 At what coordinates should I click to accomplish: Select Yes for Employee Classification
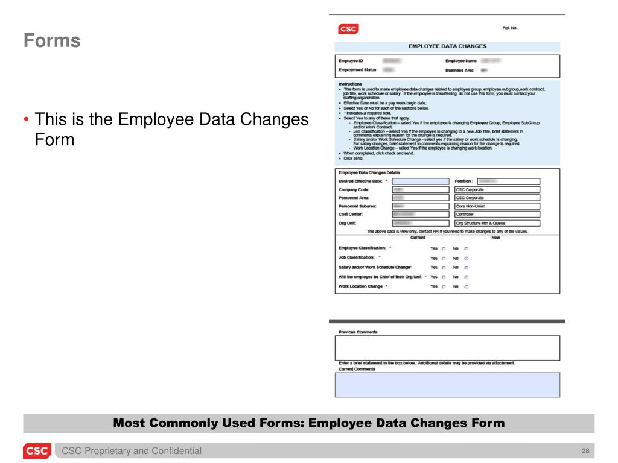(444, 249)
